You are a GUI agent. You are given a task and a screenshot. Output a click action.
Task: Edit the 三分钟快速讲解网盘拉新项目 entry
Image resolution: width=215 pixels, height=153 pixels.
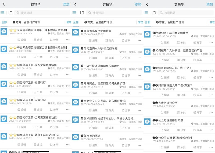[93, 75]
